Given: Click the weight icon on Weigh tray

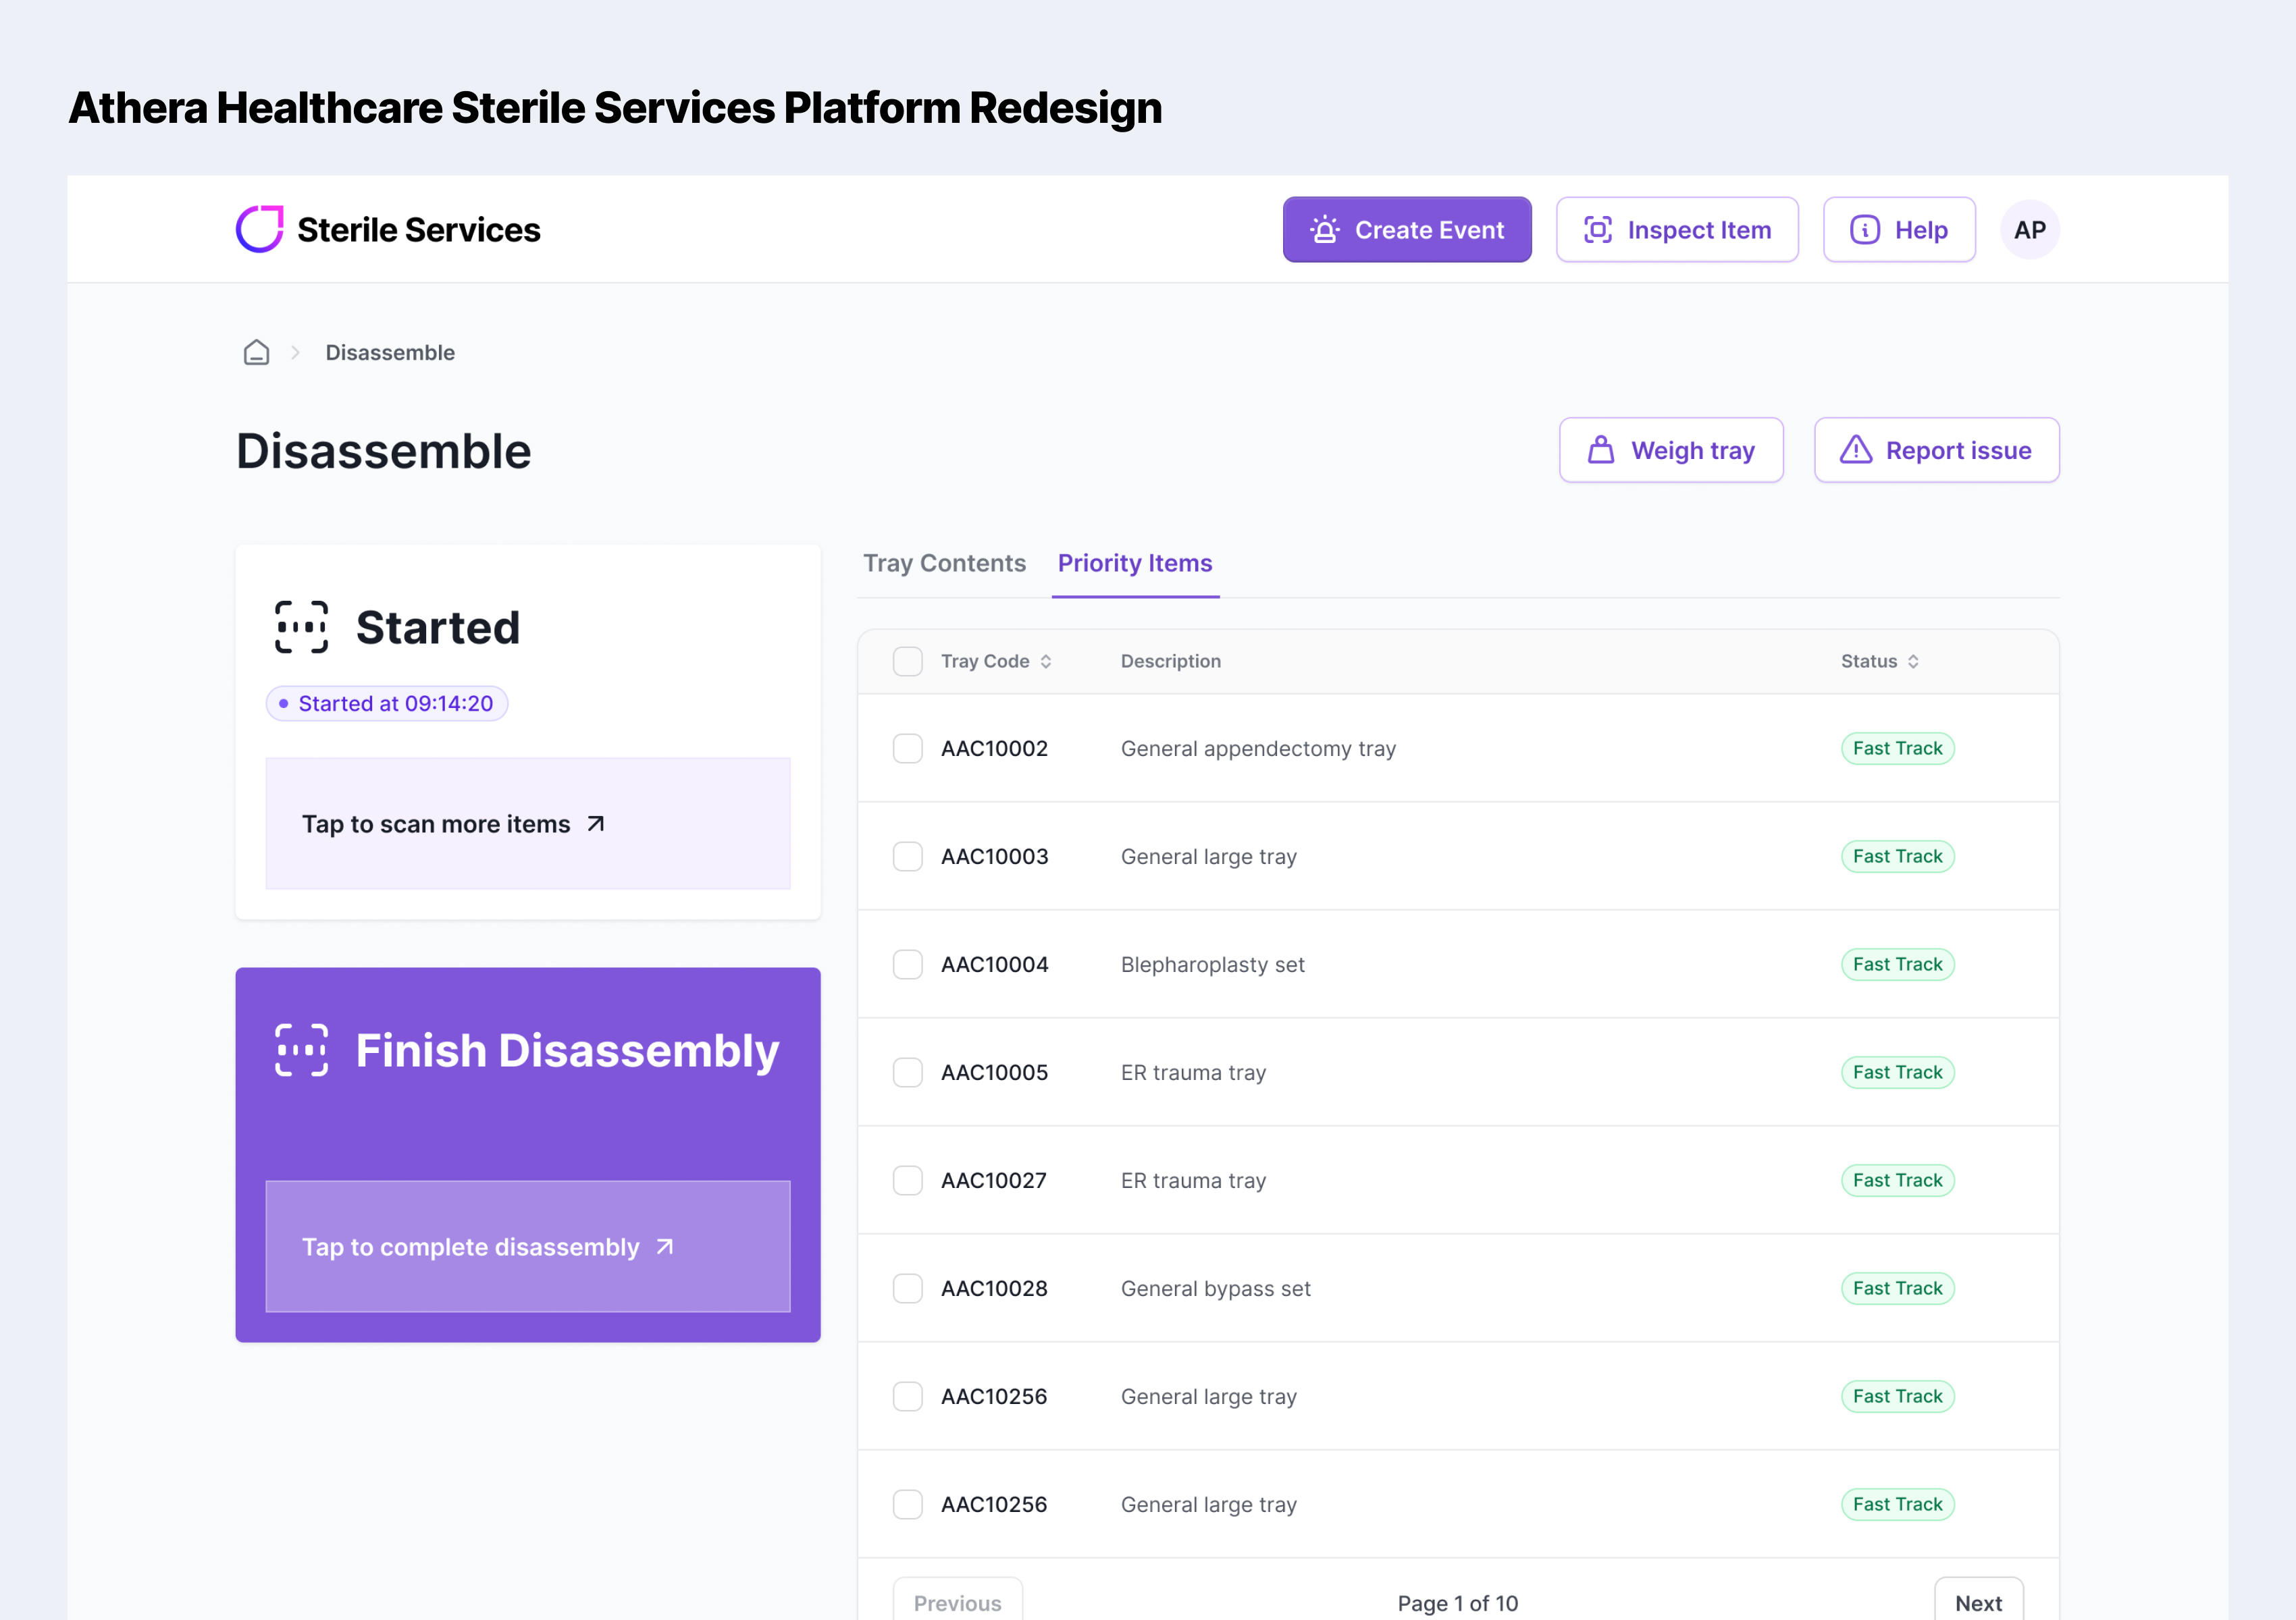Looking at the screenshot, I should coord(1600,450).
